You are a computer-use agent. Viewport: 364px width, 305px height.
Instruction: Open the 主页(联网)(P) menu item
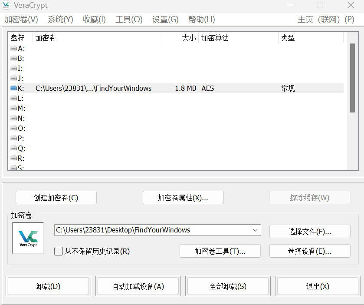coord(326,19)
